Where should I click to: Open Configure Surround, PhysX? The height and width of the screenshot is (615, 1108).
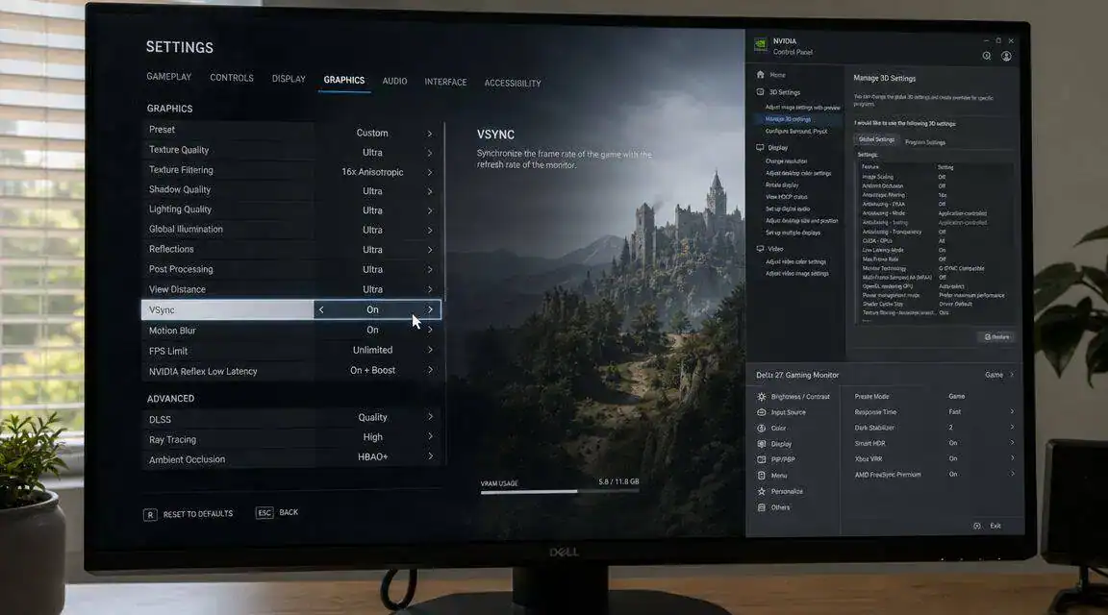tap(796, 132)
